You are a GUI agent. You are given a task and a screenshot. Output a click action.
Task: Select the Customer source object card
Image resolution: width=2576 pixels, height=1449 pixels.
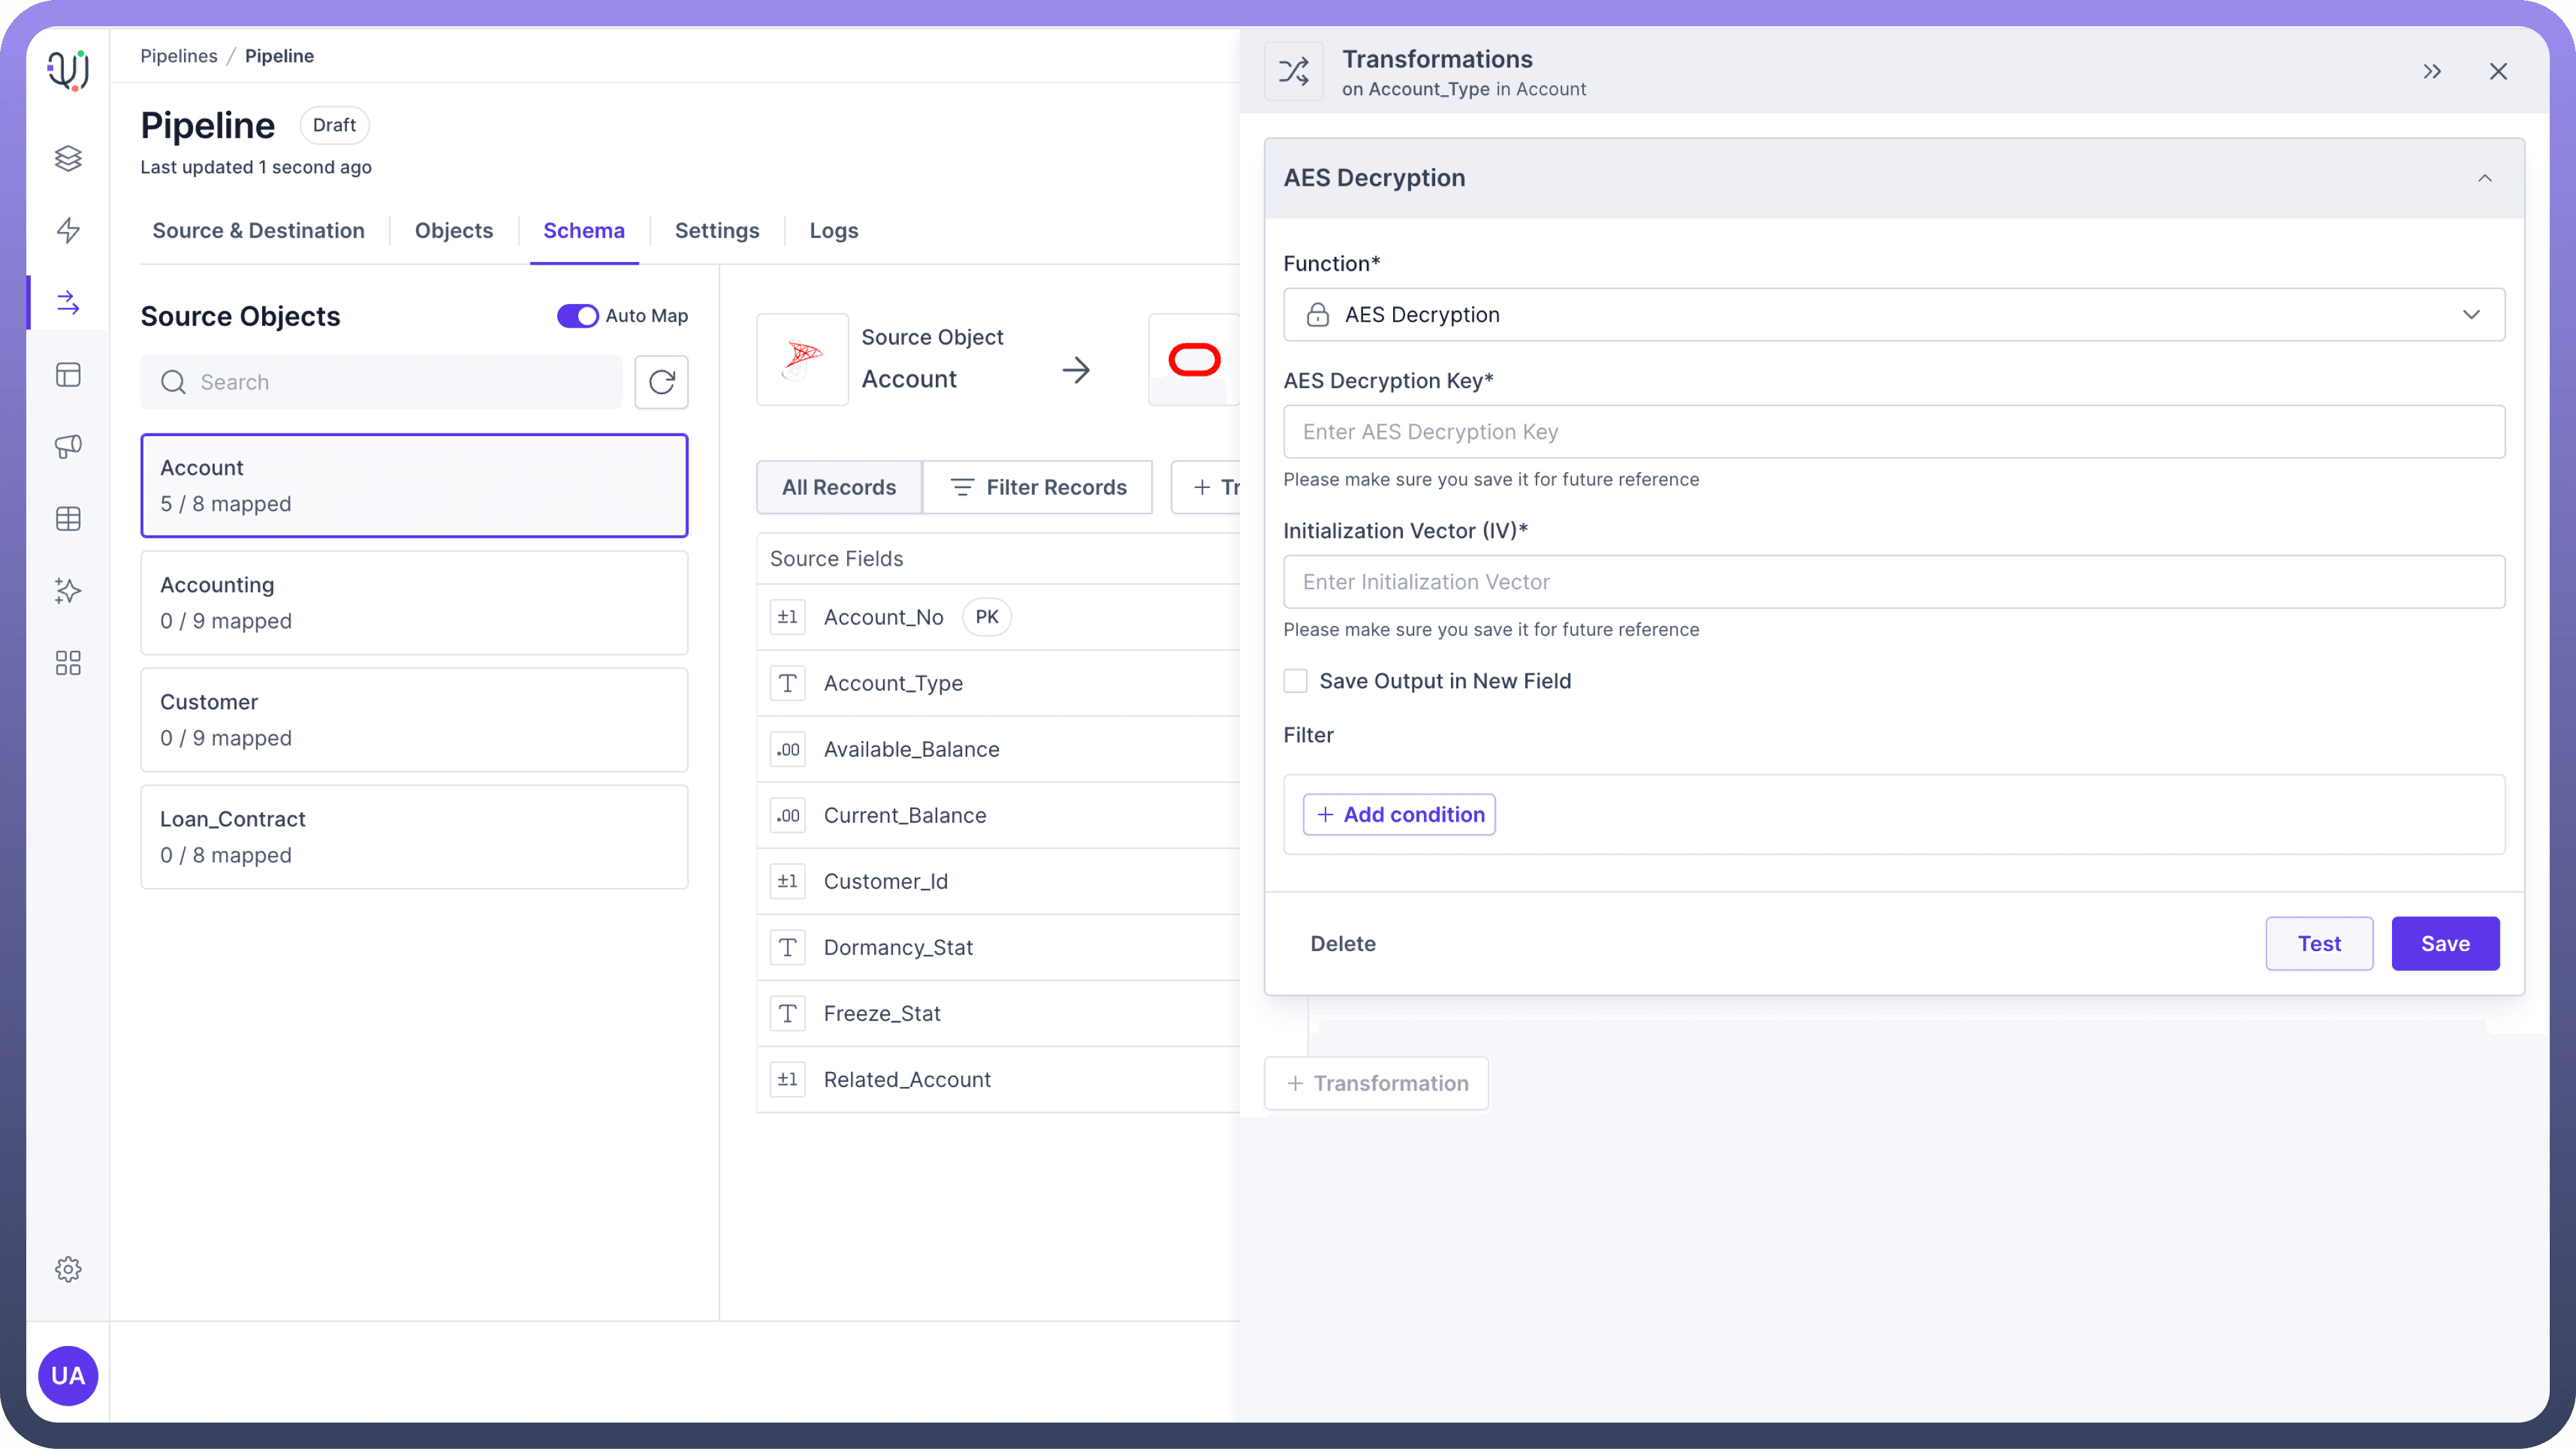point(414,719)
